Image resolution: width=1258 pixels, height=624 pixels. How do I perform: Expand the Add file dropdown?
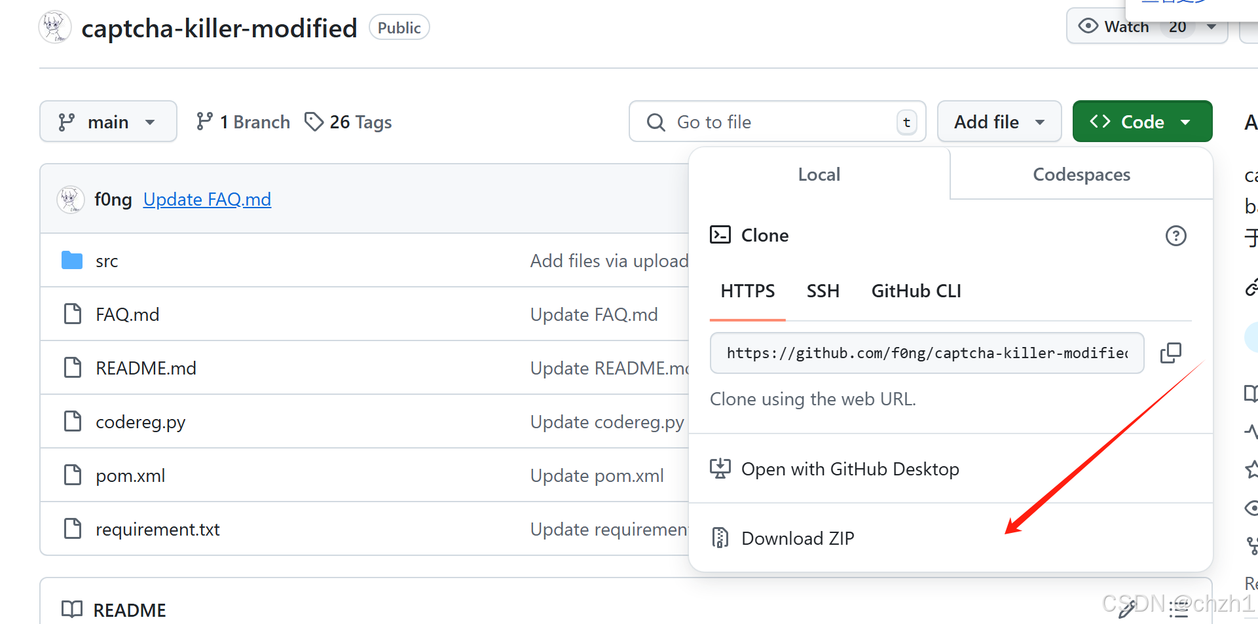[x=999, y=122]
